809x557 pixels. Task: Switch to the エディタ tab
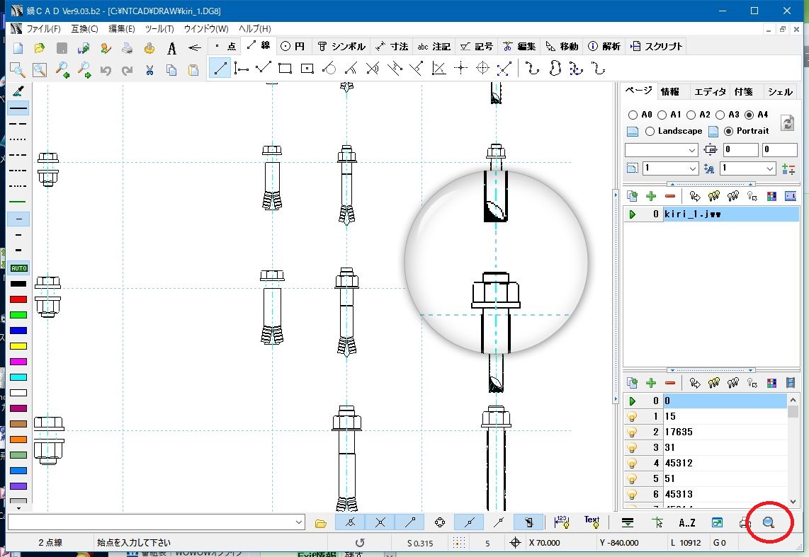pos(710,92)
